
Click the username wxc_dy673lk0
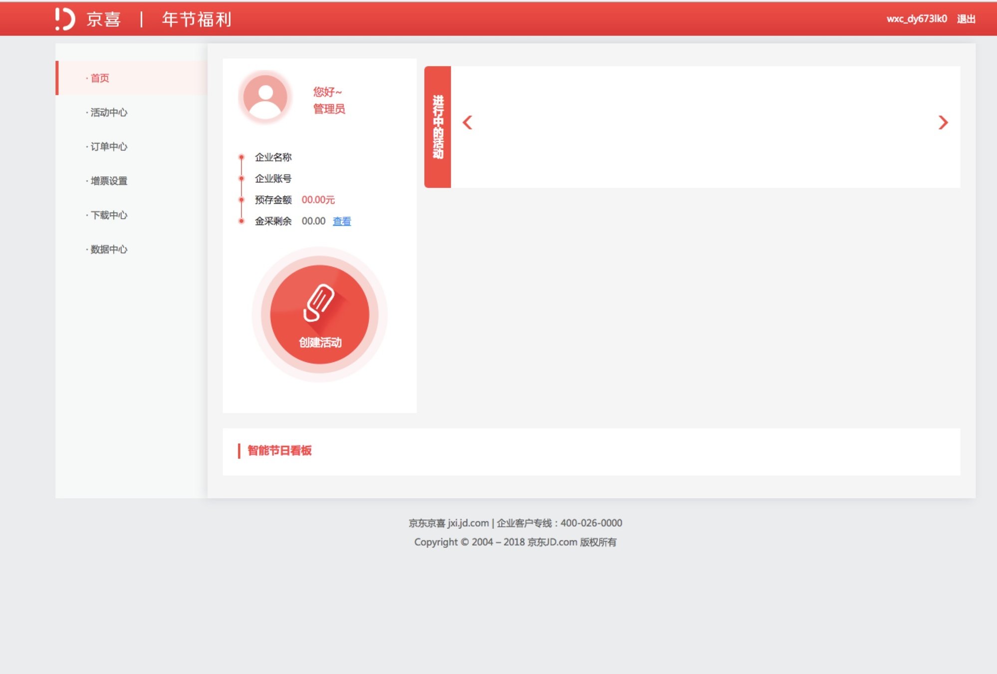pos(917,19)
